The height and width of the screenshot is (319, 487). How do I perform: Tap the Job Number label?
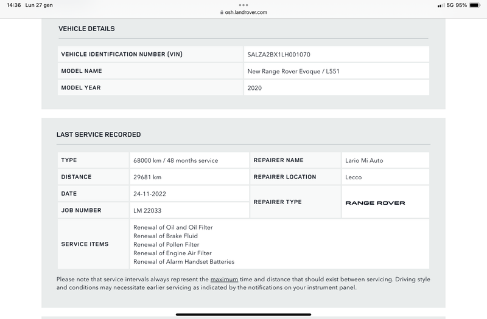click(81, 210)
